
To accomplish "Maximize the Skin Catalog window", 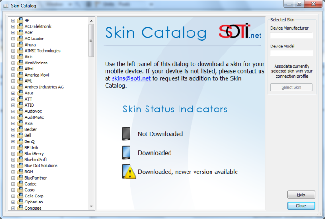I will pos(299,4).
